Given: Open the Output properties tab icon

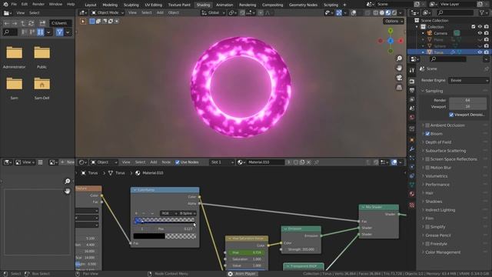Looking at the screenshot, I should (412, 91).
